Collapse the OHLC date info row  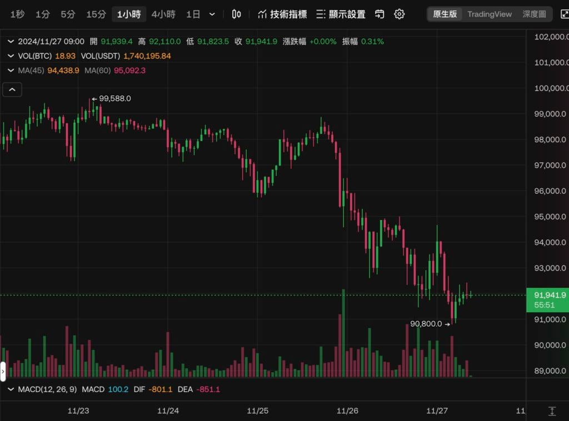click(11, 41)
